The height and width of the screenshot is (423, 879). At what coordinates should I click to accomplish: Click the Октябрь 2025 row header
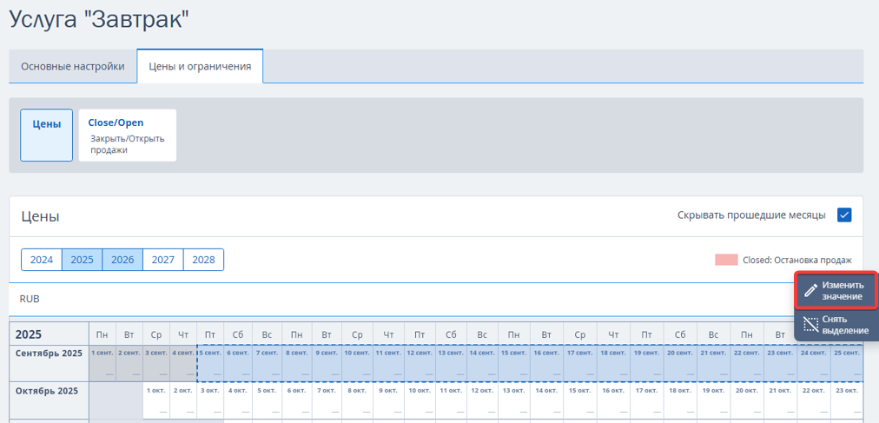pyautogui.click(x=50, y=400)
